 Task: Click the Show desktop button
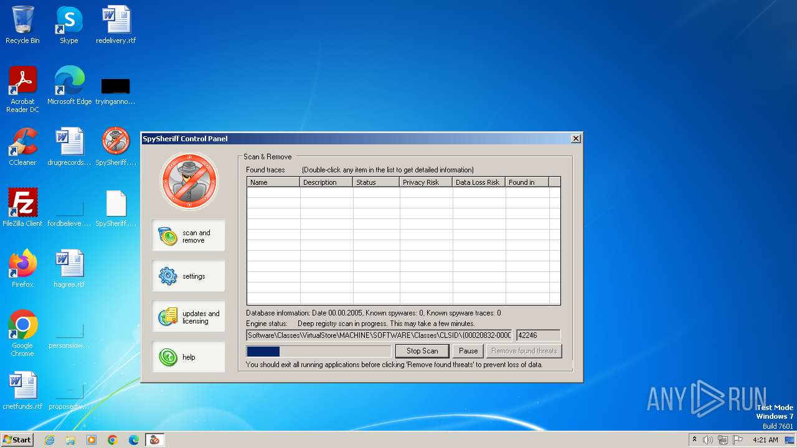791,440
